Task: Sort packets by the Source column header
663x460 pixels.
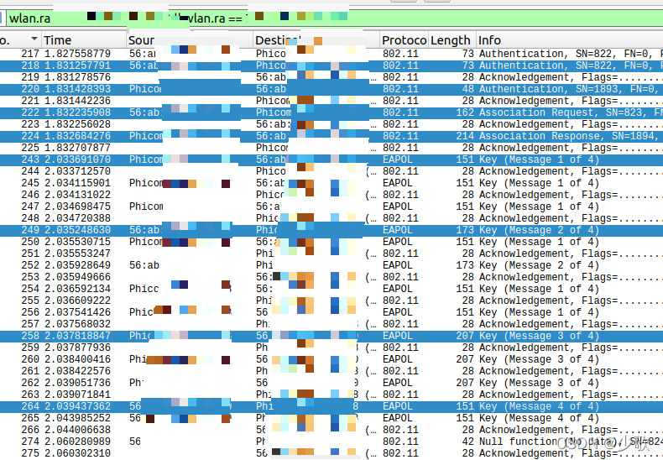Action: (190, 40)
